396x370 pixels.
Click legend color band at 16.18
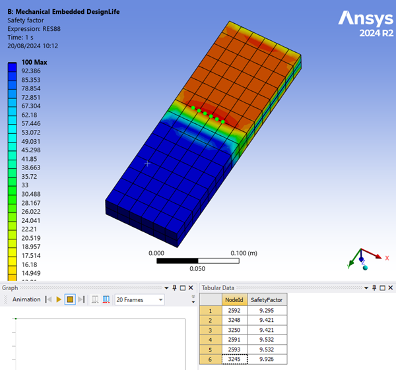[12, 269]
